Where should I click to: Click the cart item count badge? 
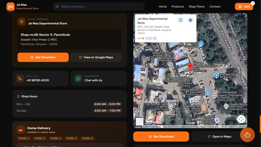pyautogui.click(x=253, y=3)
